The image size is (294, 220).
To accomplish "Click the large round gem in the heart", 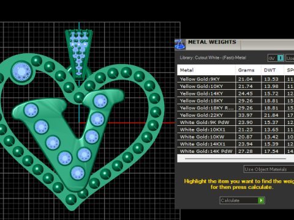I will click(21, 71).
